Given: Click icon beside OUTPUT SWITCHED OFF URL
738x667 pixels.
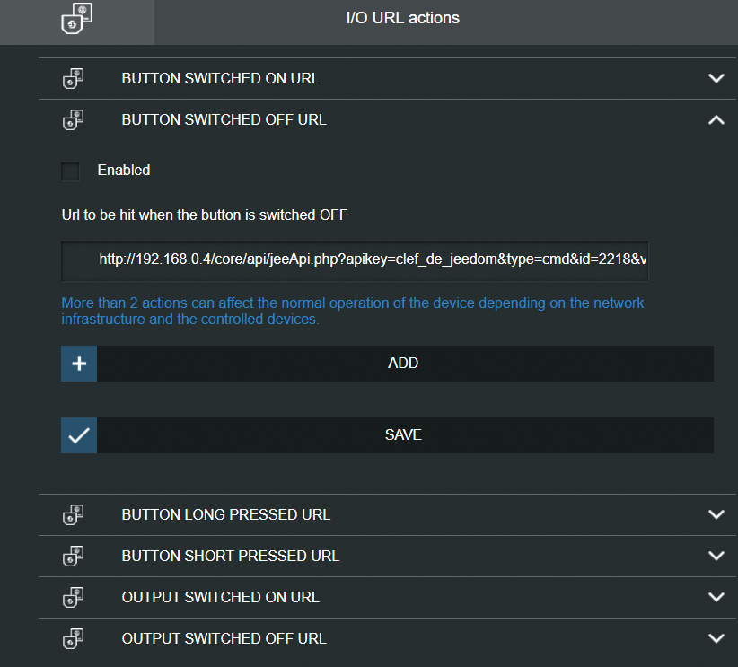Looking at the screenshot, I should pyautogui.click(x=73, y=639).
